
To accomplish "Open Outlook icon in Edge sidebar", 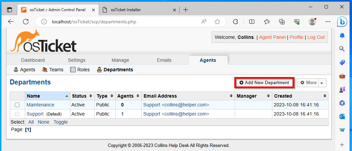I will point(342,116).
